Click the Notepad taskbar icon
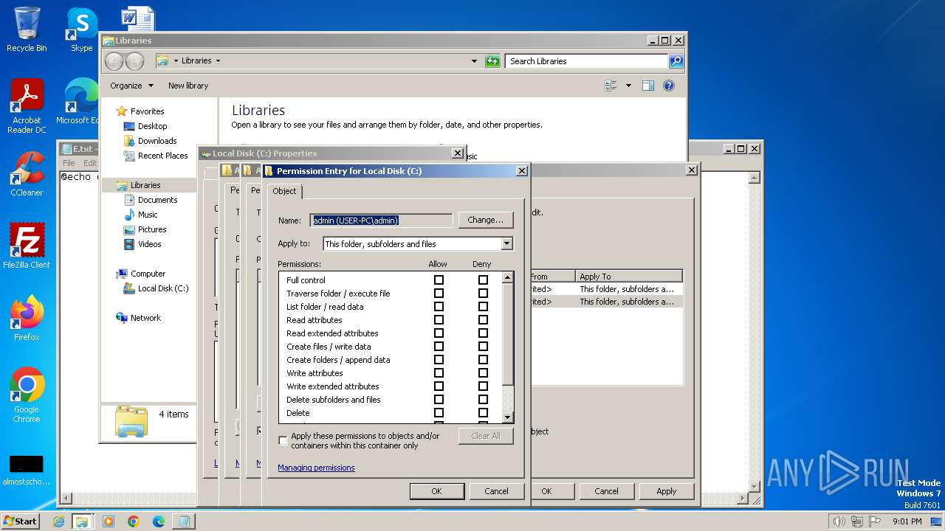The height and width of the screenshot is (531, 945). point(184,521)
